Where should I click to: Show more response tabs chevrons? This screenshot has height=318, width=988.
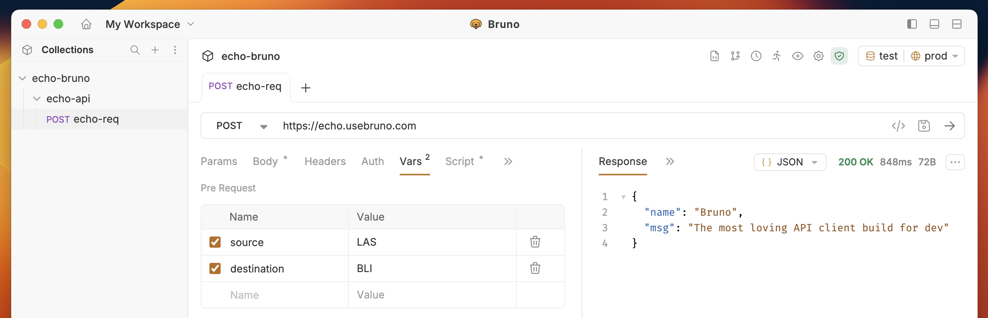click(670, 161)
